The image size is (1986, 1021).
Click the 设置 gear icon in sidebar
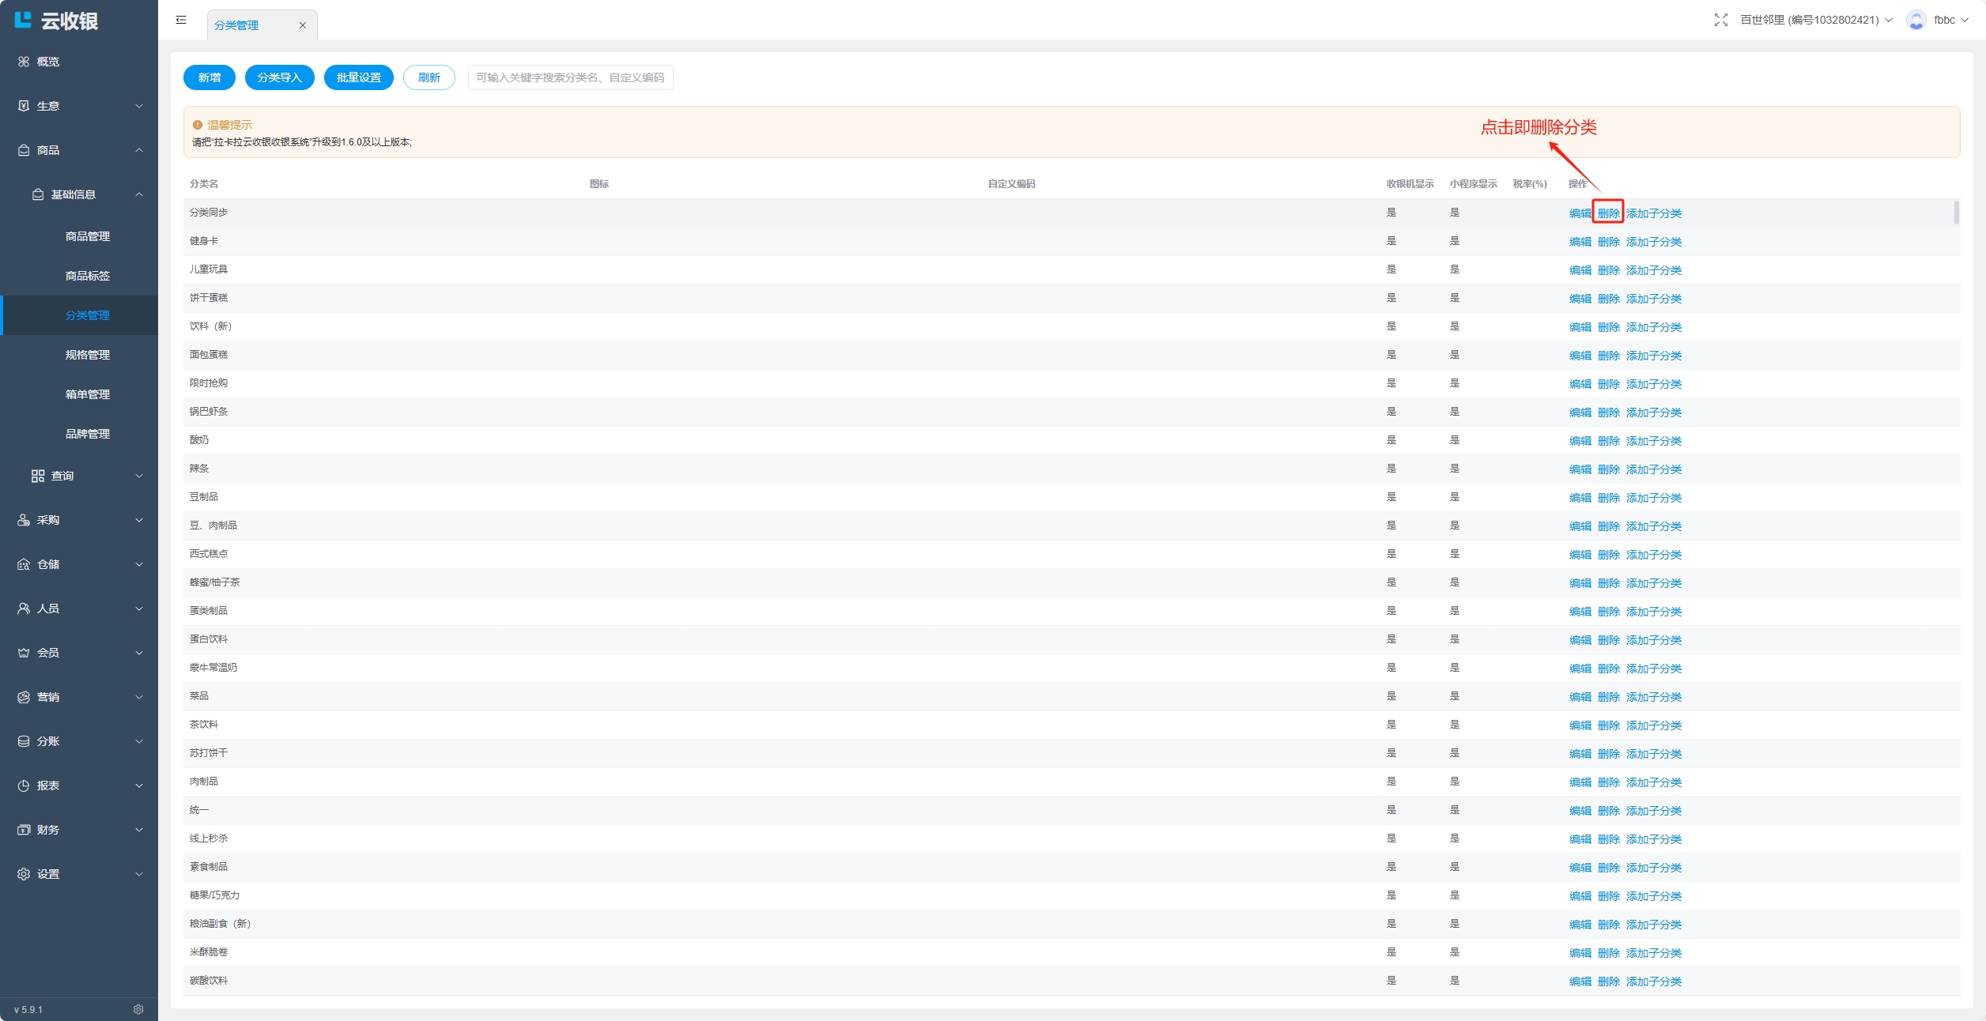[x=24, y=874]
